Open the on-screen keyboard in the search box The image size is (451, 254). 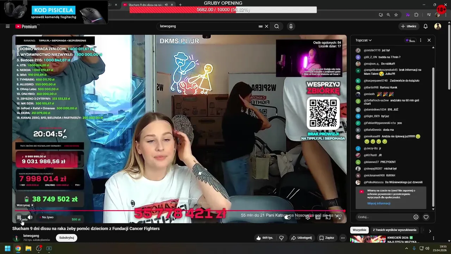tap(260, 26)
